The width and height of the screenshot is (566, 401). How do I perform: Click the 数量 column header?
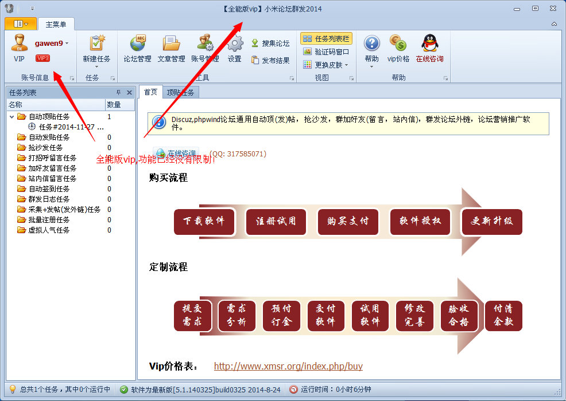[x=120, y=104]
